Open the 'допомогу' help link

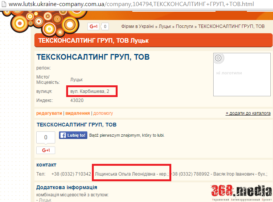103,113
